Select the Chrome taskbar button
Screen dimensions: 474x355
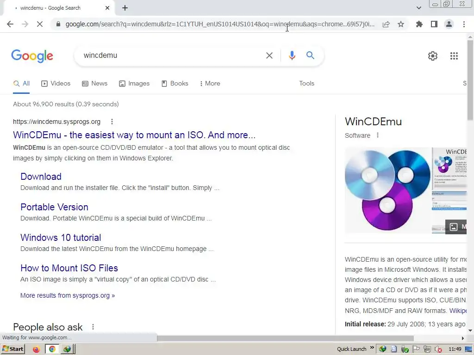(x=52, y=349)
